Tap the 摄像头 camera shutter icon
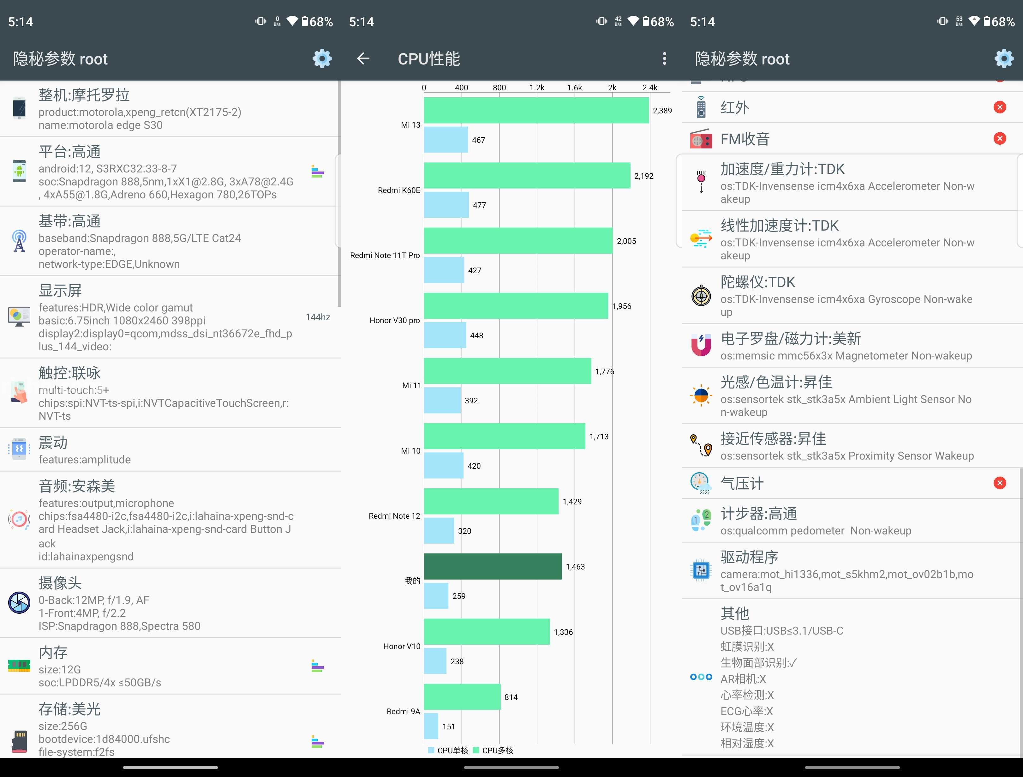1023x777 pixels. click(19, 603)
